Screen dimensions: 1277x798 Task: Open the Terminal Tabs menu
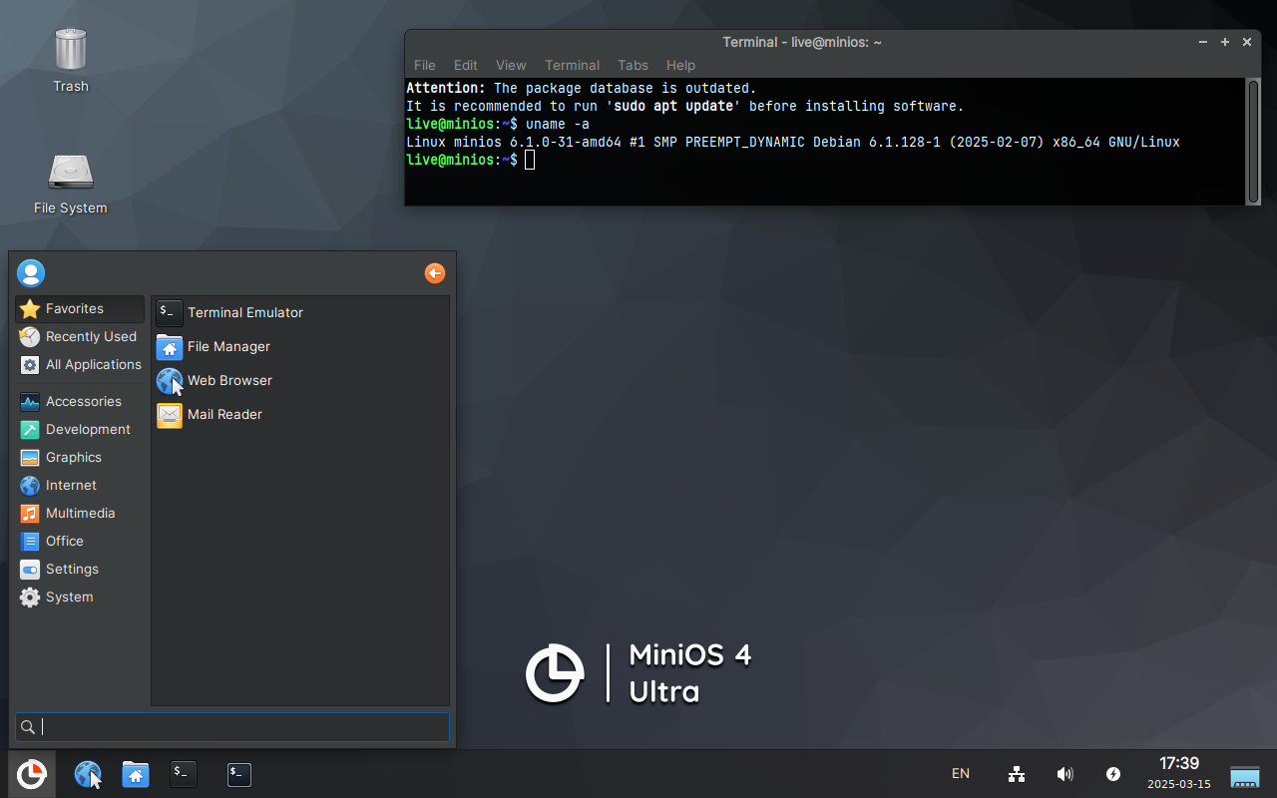click(x=633, y=65)
